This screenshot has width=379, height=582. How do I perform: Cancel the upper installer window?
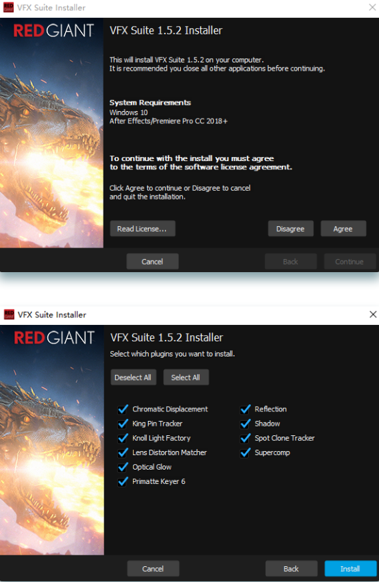pos(153,261)
